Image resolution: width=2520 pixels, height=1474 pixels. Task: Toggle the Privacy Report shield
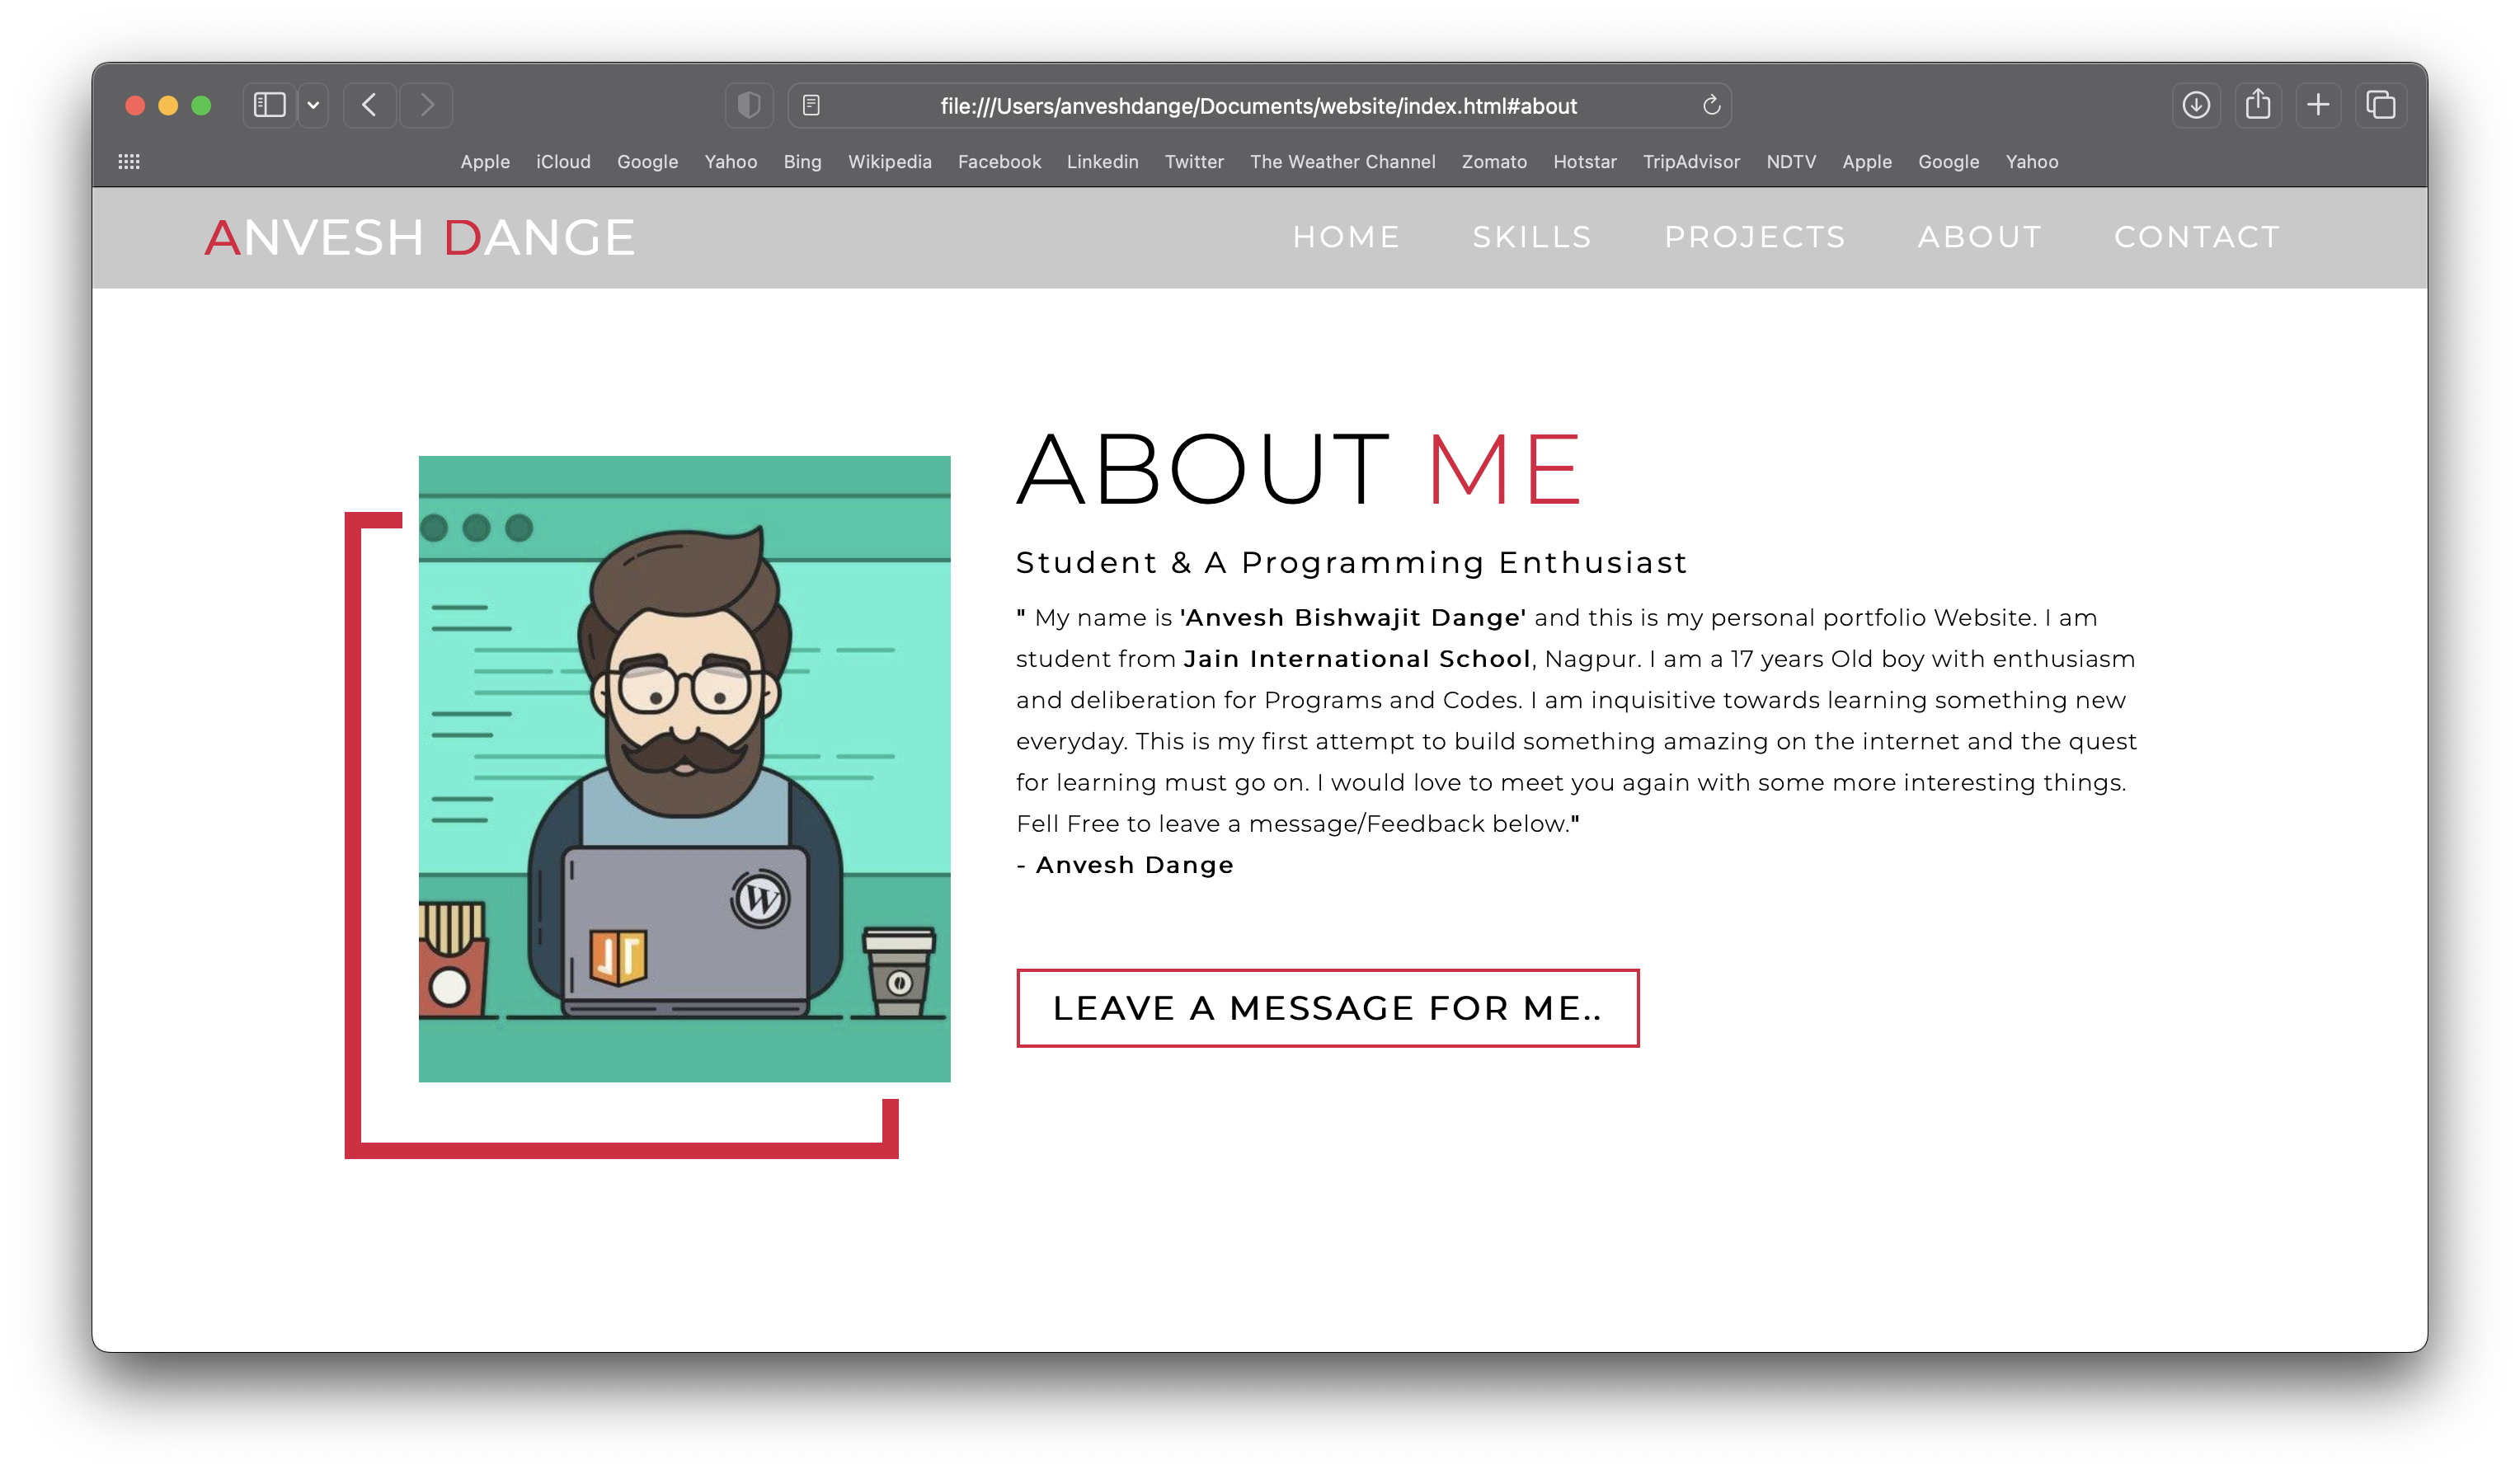749,105
